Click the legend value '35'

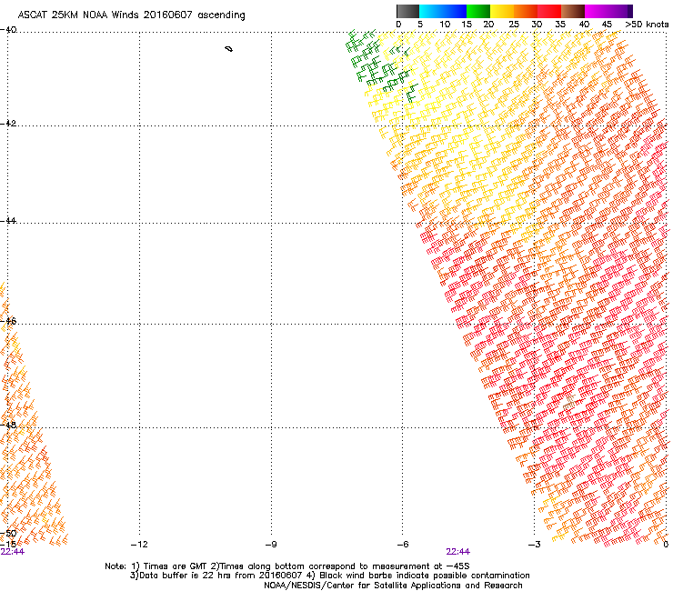[560, 25]
